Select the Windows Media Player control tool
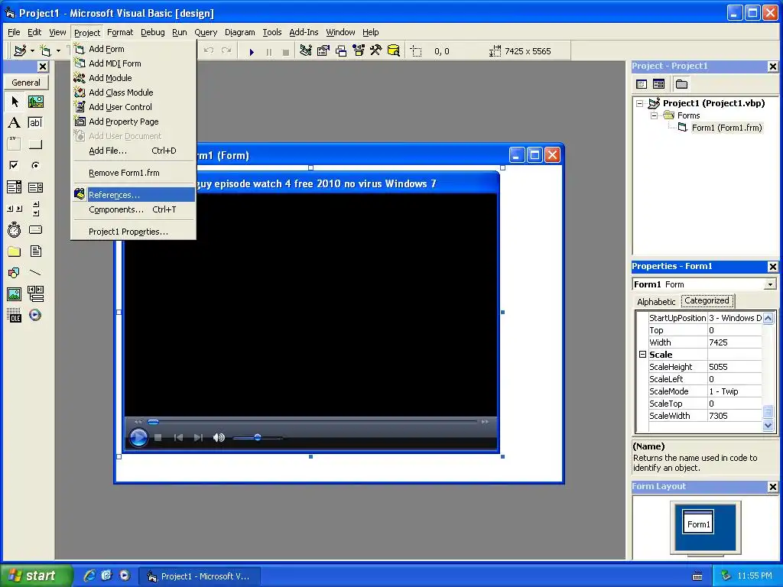The width and height of the screenshot is (783, 587). click(x=35, y=315)
